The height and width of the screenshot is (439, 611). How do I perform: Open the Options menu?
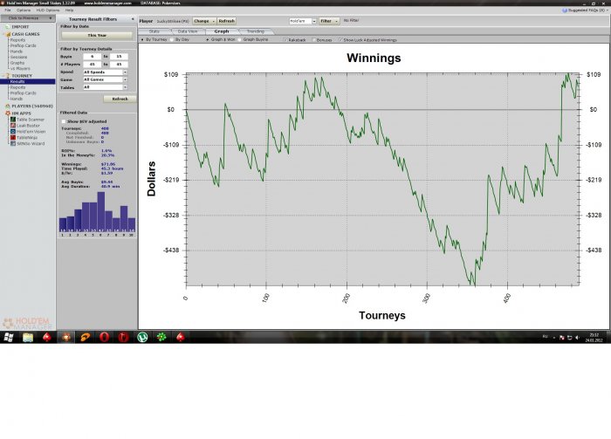[24, 10]
